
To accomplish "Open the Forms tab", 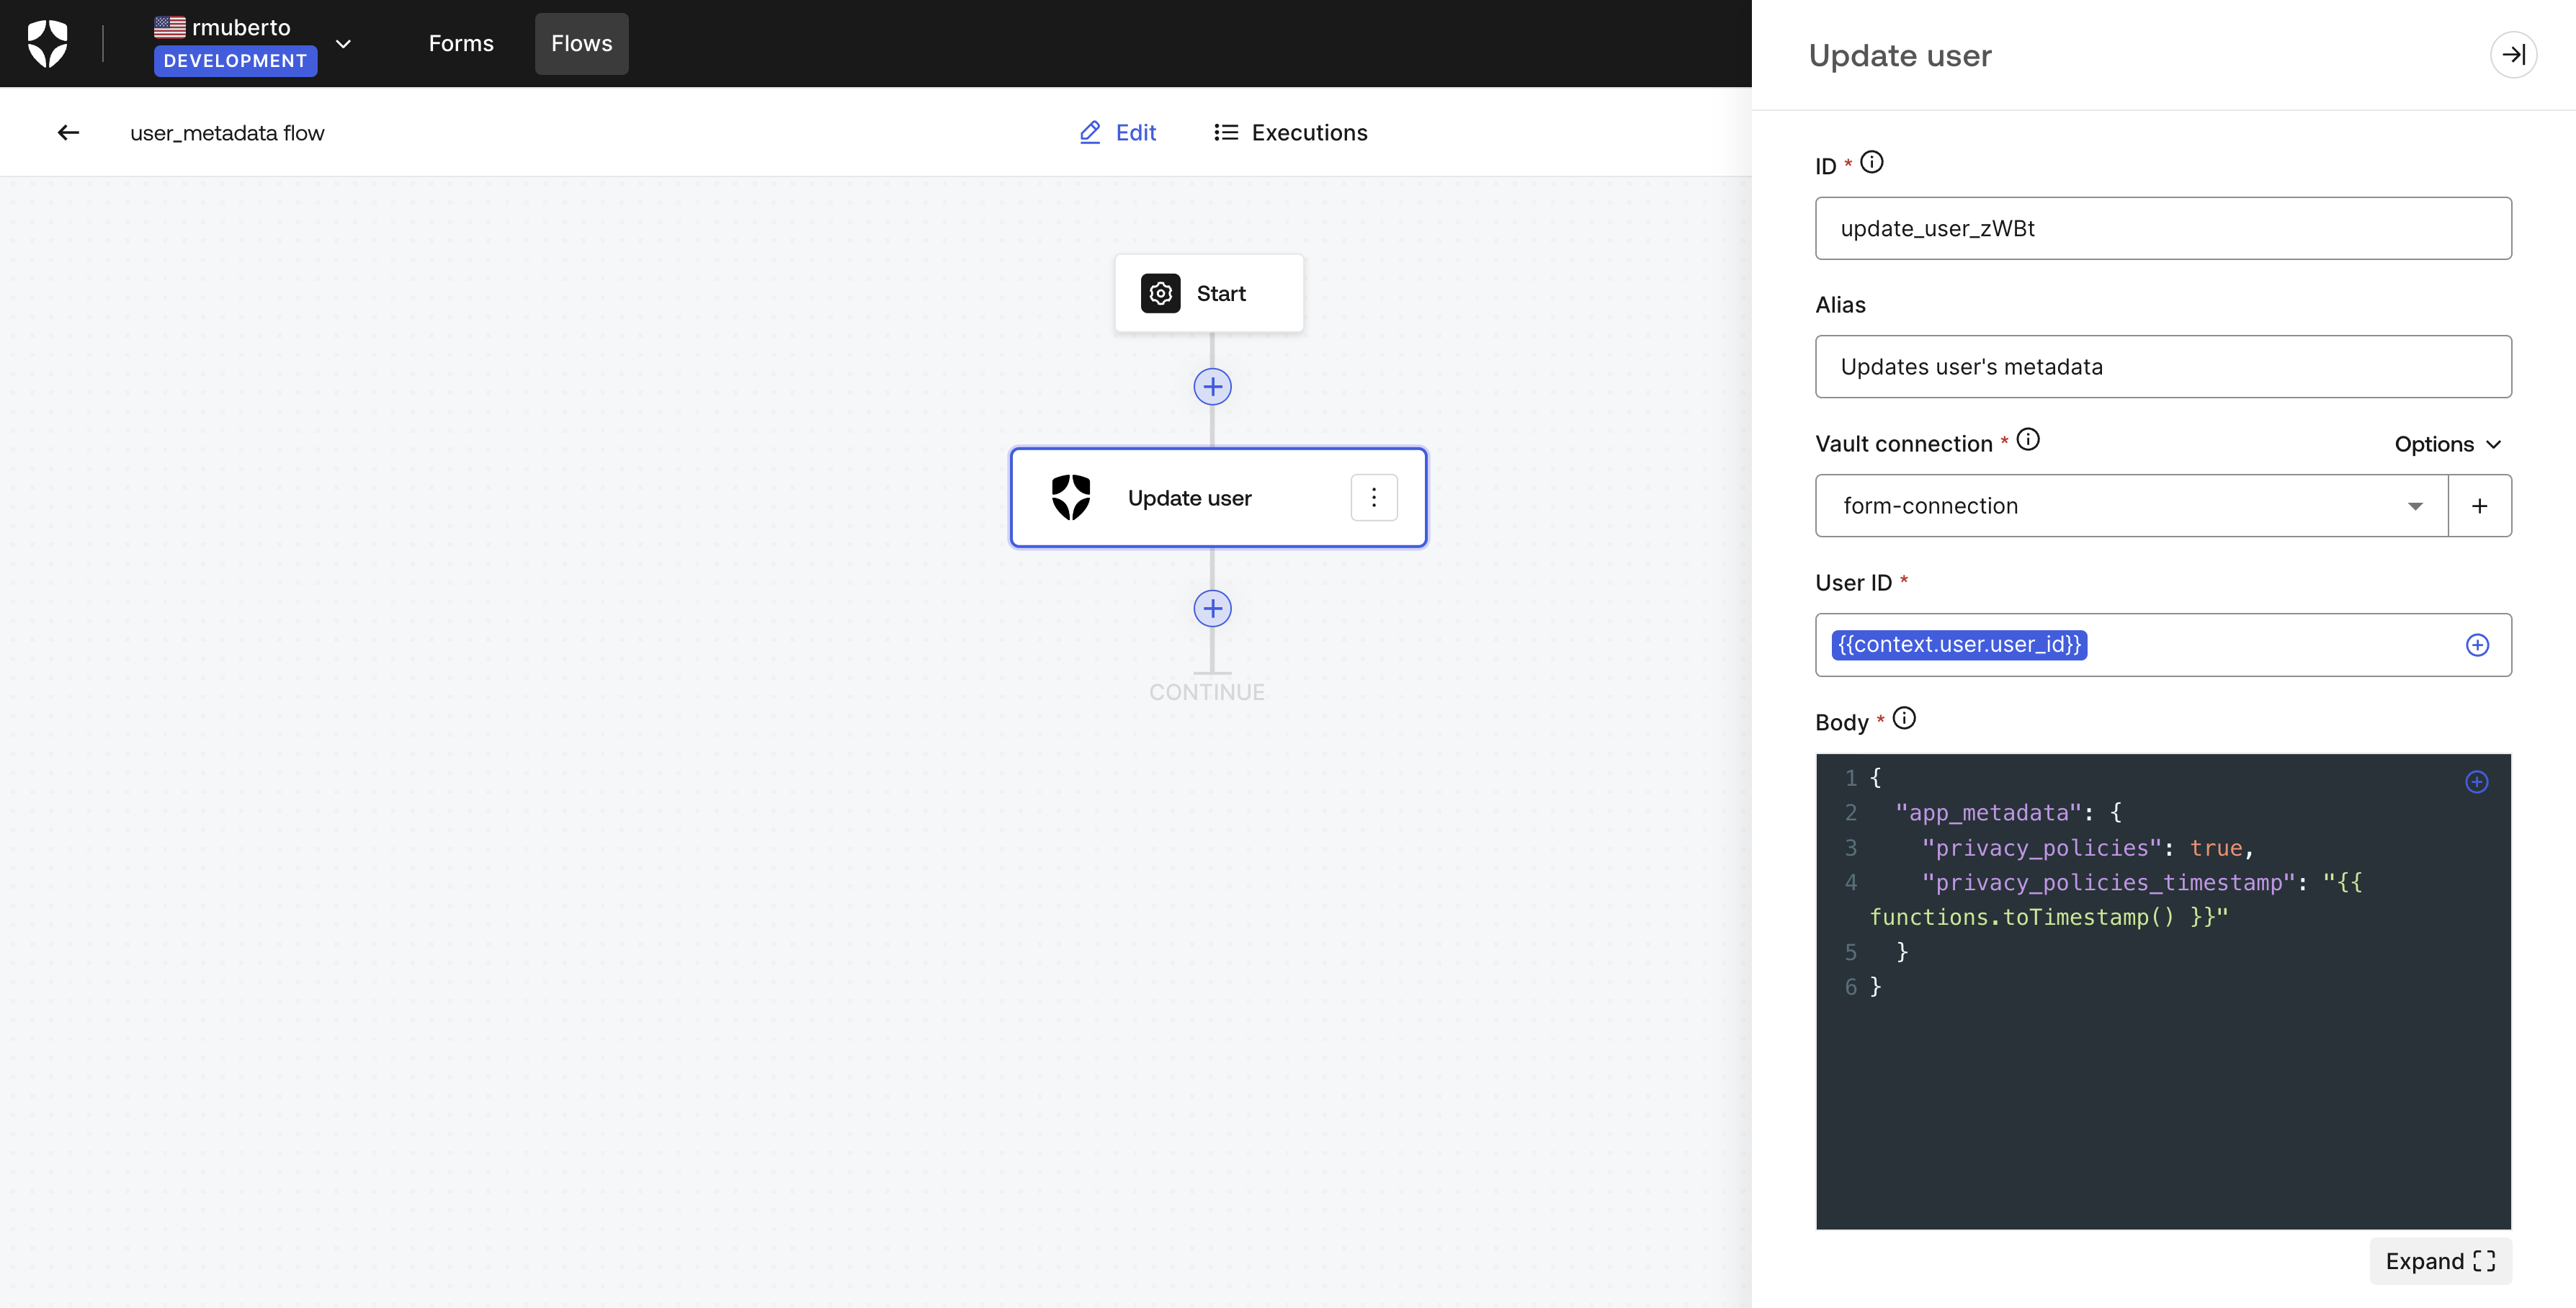I will tap(461, 43).
